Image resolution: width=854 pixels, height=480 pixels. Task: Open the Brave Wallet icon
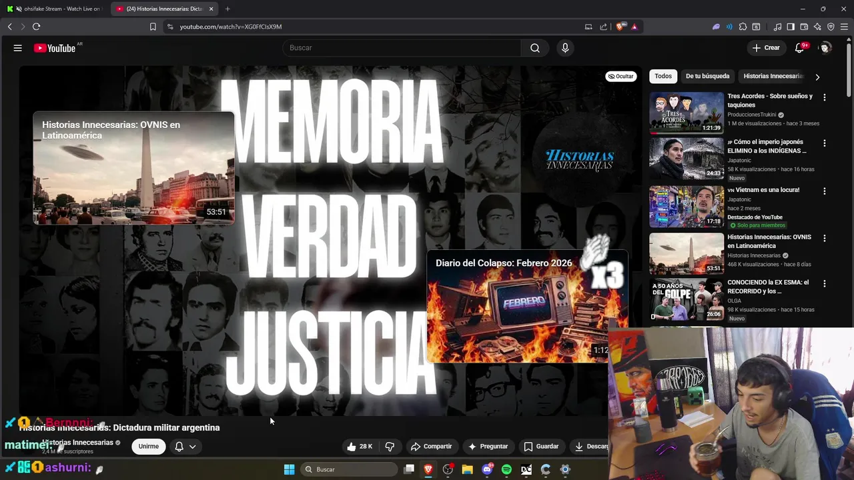(804, 27)
